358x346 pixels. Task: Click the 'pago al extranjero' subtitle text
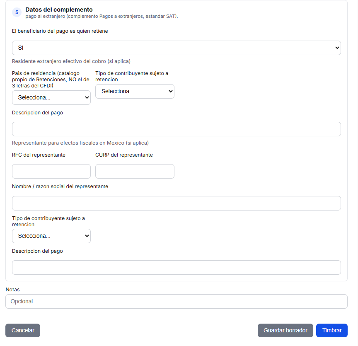tap(102, 16)
